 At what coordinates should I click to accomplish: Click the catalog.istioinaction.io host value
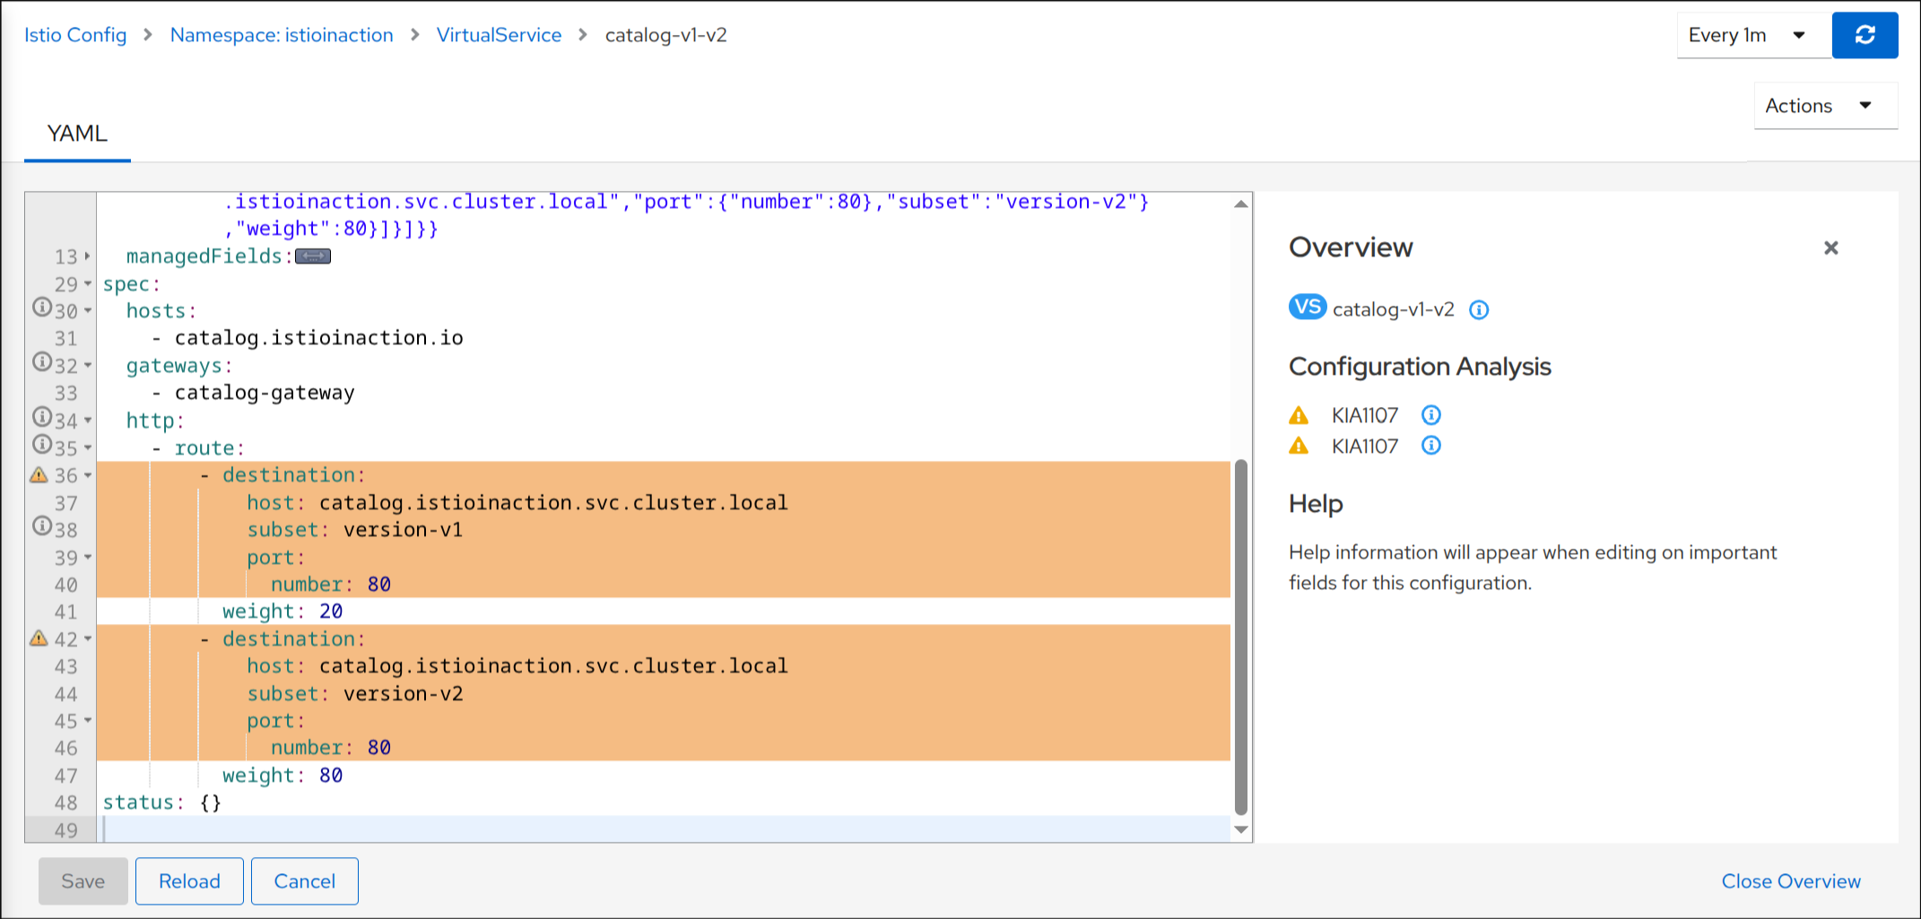(x=318, y=338)
